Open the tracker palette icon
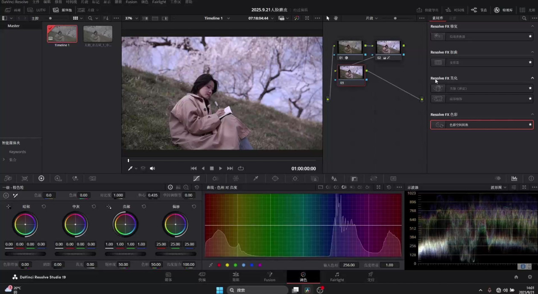Screen dimensions: 538x294 coord(295,179)
